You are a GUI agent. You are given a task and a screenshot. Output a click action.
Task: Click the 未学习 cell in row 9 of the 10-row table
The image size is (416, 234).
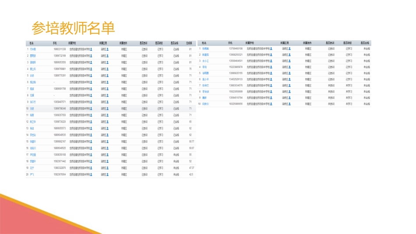point(349,98)
